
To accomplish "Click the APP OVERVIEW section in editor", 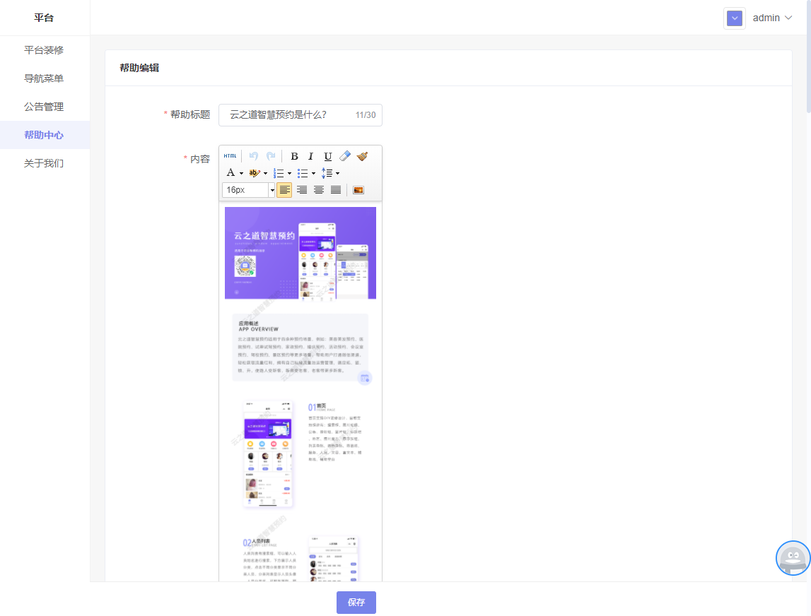I will (x=301, y=348).
